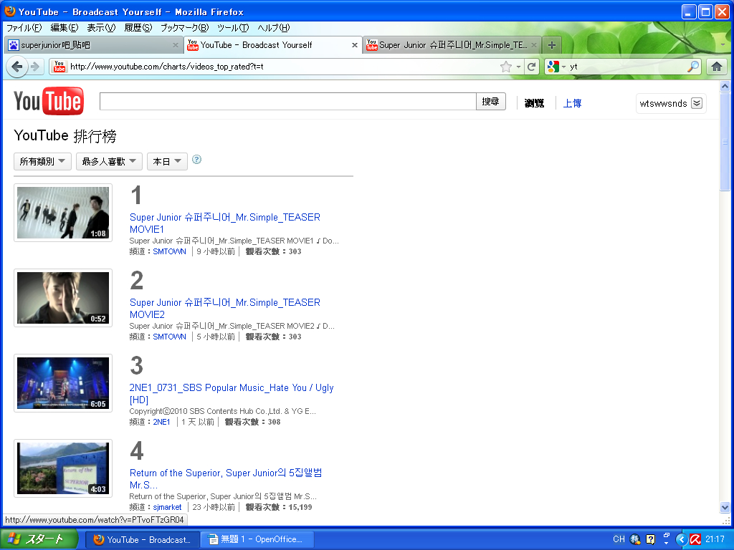Click the CH language indicator in tray
Viewport: 734px width, 550px height.
(x=619, y=539)
